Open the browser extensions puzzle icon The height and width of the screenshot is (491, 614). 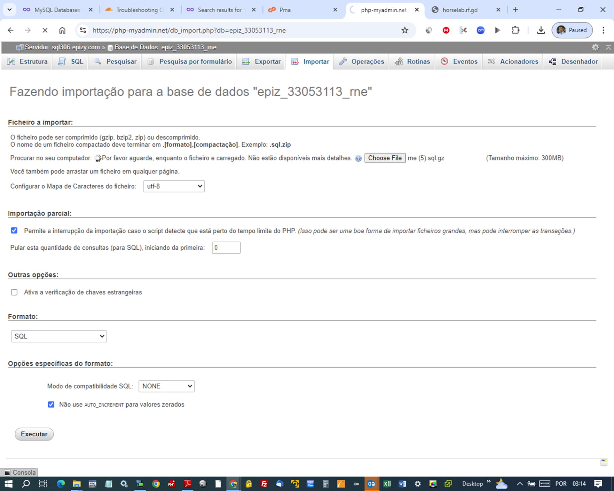(x=515, y=30)
